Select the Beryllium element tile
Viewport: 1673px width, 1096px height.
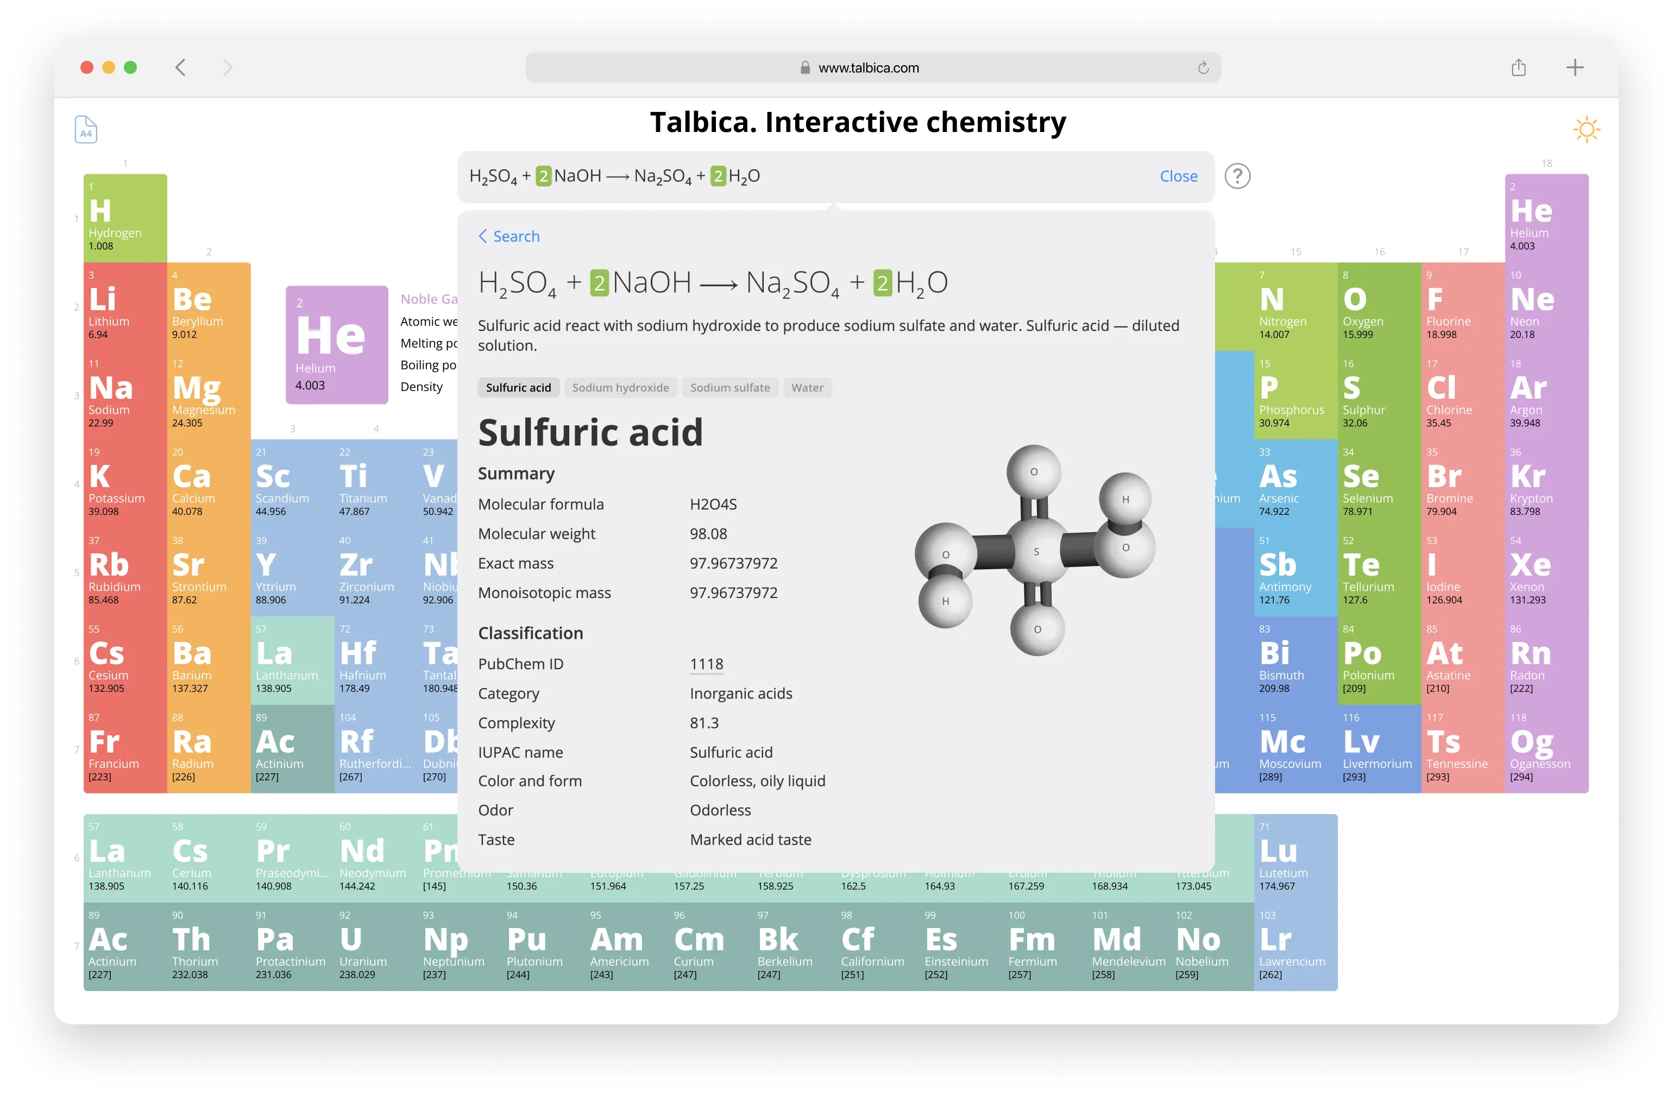coord(209,306)
